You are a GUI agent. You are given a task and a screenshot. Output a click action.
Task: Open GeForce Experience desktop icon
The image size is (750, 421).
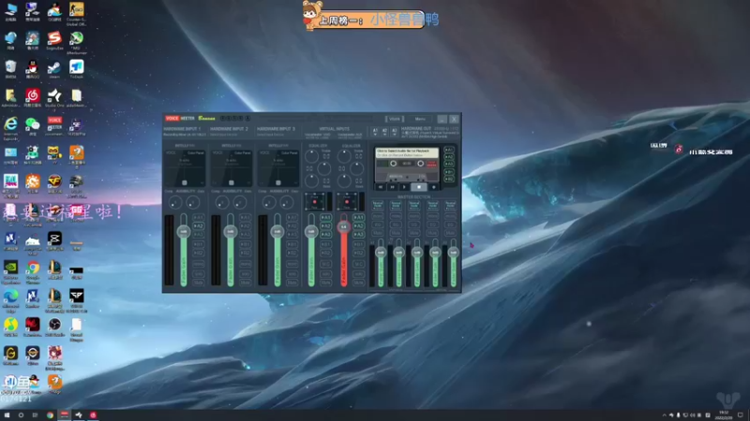10,270
